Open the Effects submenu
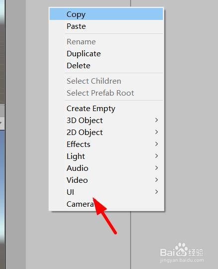The image size is (218, 269). (106, 144)
